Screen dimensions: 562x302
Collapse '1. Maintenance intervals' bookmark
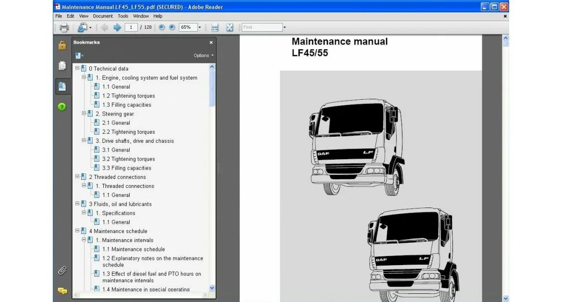[x=84, y=239]
